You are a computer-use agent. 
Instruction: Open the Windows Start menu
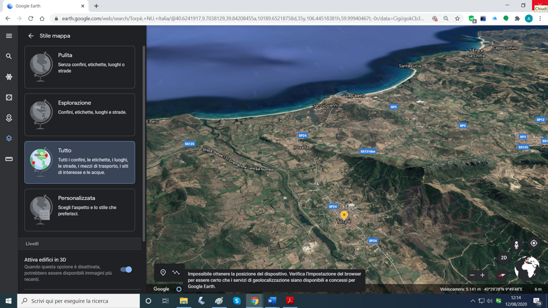8,301
